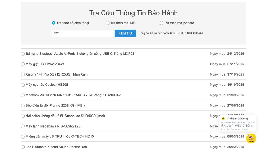267x149 pixels.
Task: Click 'Tai nghe Bluetooth Apple AirPods 4' product name
Action: (80, 54)
